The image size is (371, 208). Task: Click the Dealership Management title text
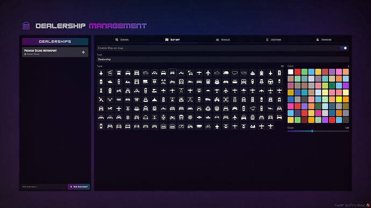(91, 26)
